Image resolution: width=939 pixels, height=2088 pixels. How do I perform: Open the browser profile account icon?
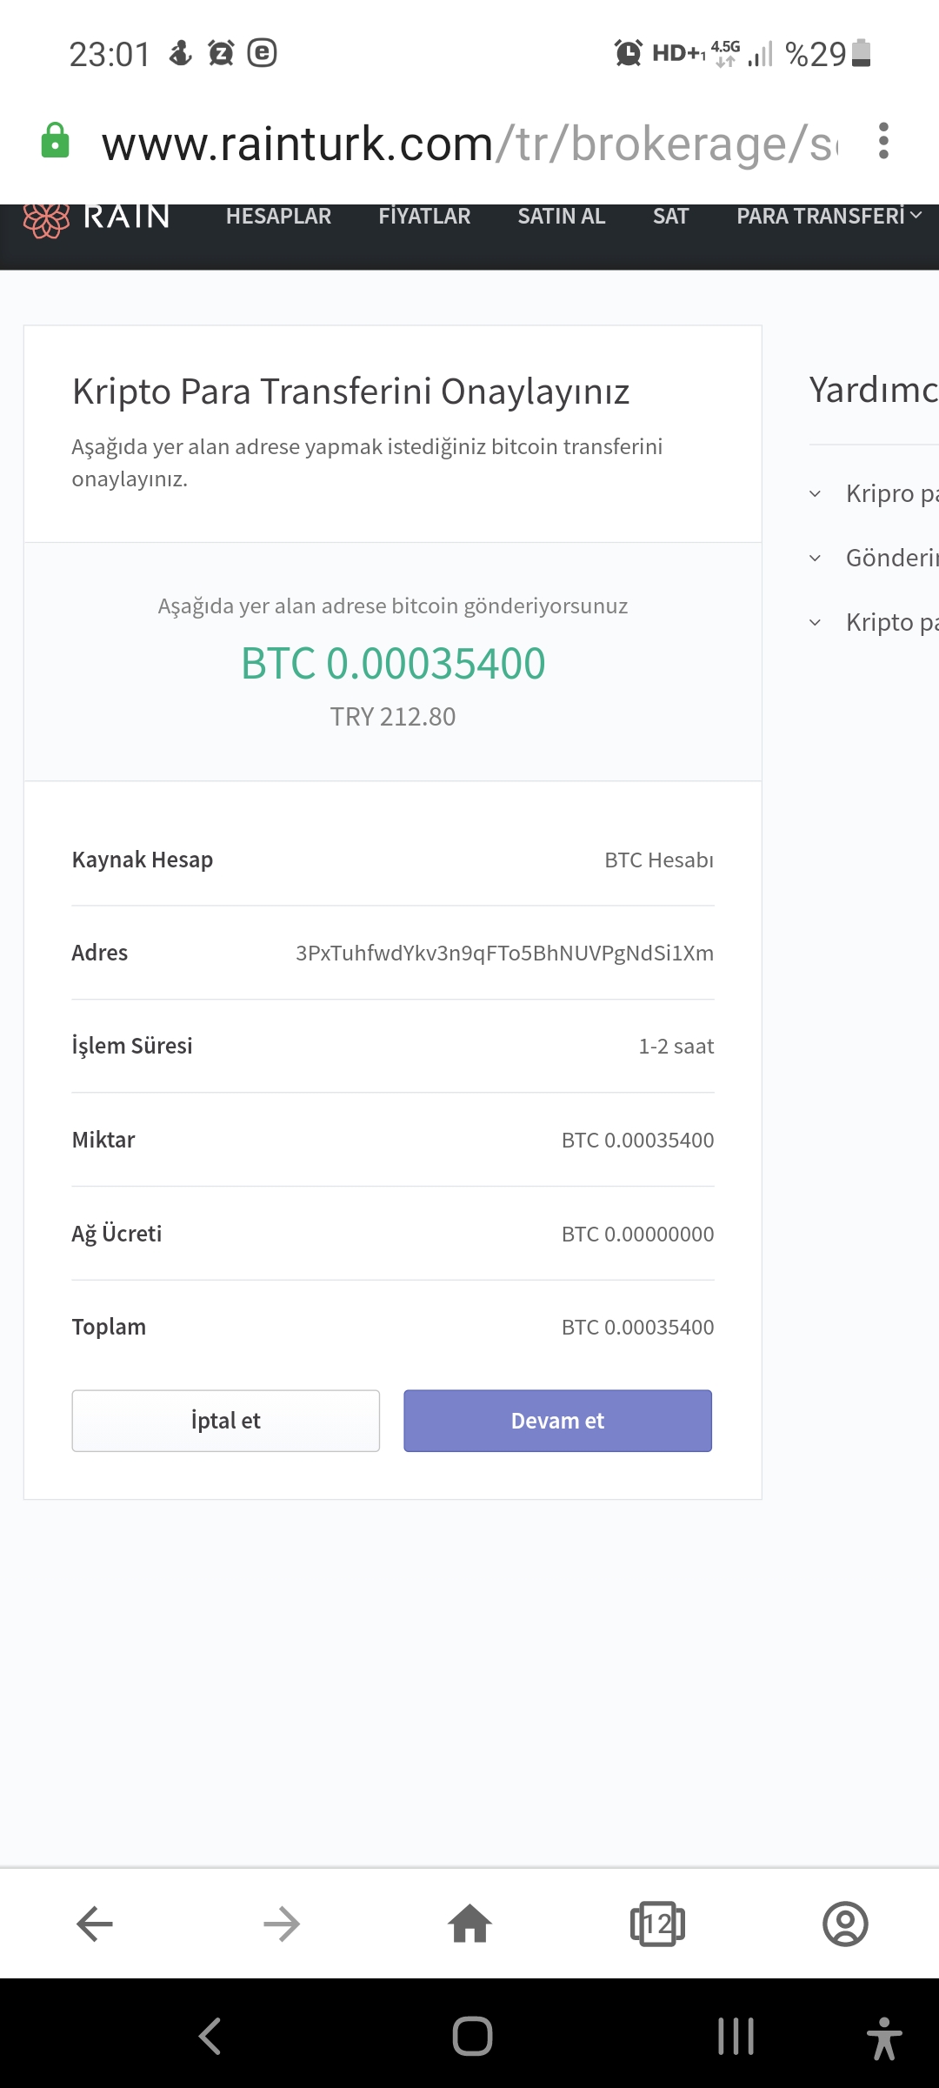(x=845, y=1924)
